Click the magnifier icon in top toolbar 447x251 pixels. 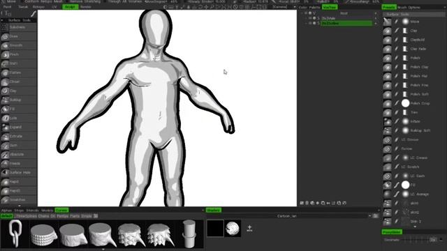[x=212, y=7]
